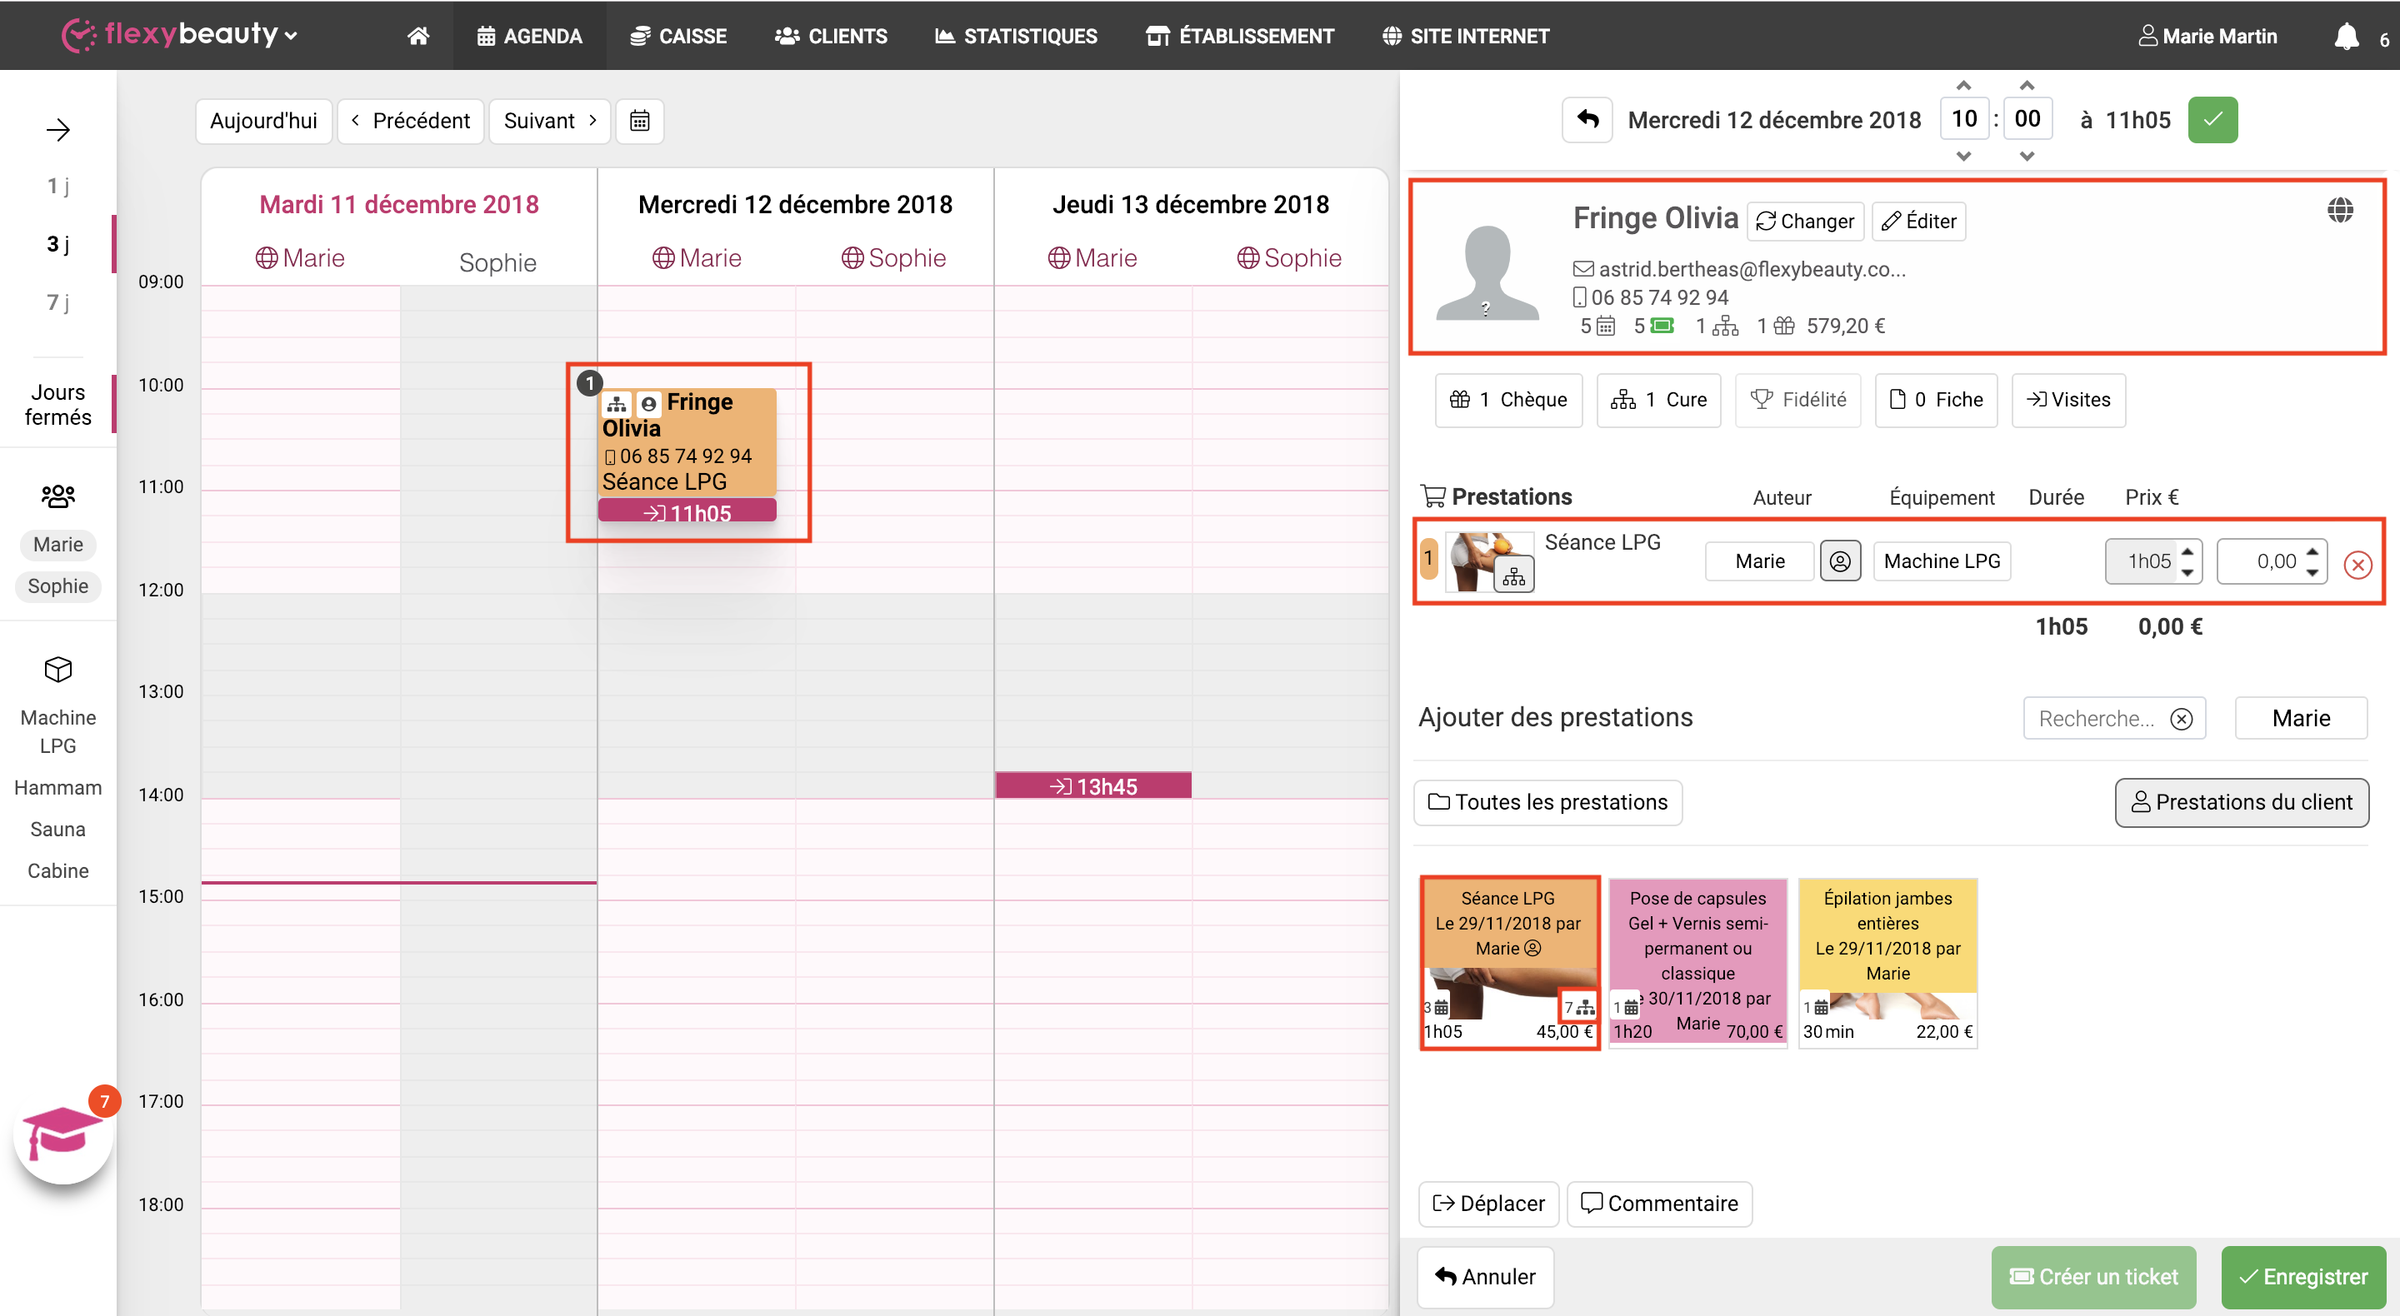Confirm the time with the green checkmark
Image resolution: width=2400 pixels, height=1316 pixels.
[x=2212, y=120]
